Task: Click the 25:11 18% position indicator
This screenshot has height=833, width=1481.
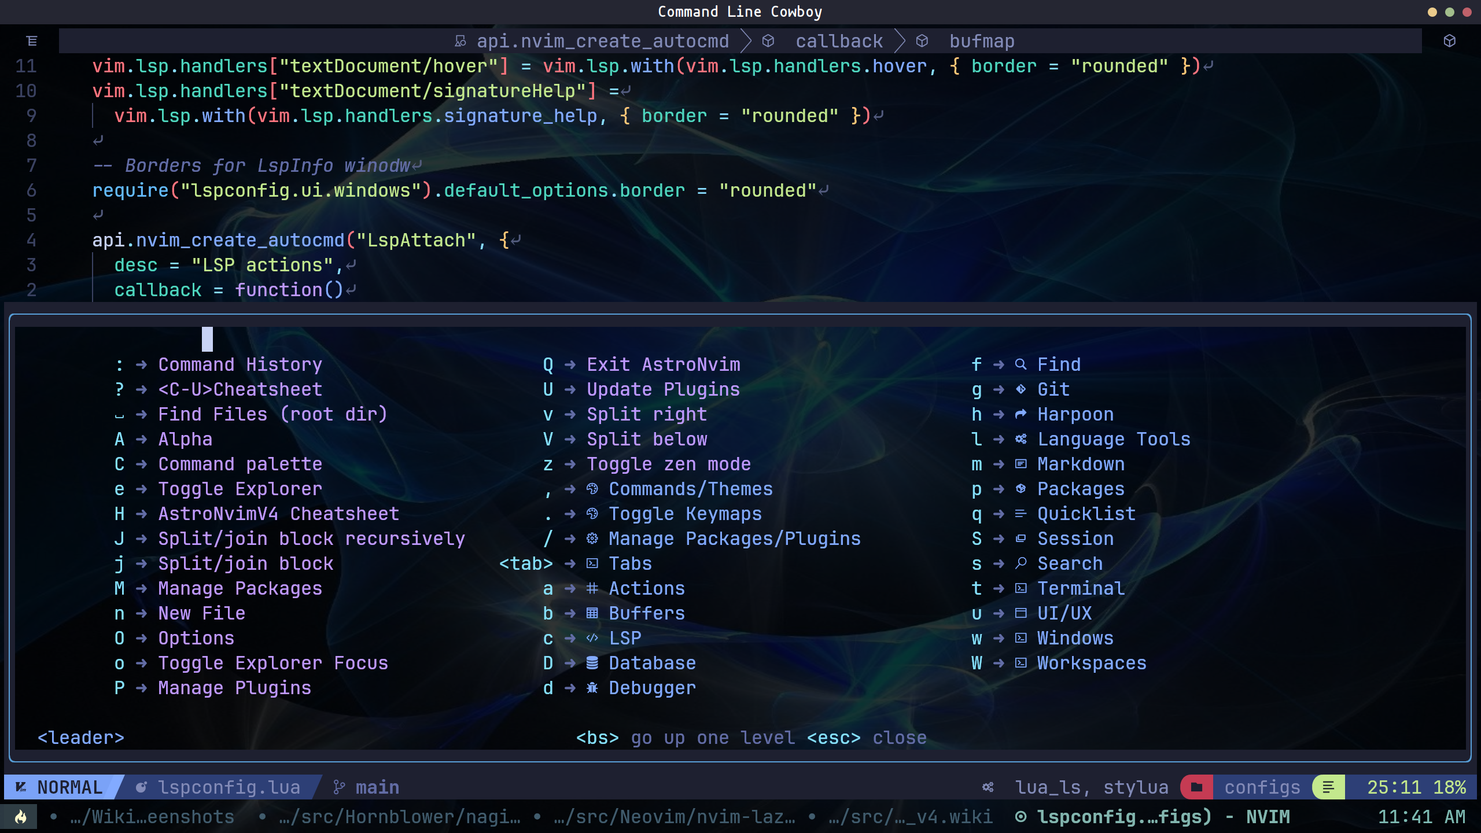Action: 1416,787
